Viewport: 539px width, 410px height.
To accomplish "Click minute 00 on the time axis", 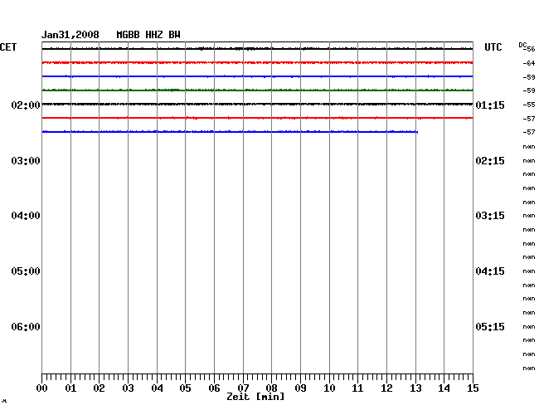I will (42, 388).
